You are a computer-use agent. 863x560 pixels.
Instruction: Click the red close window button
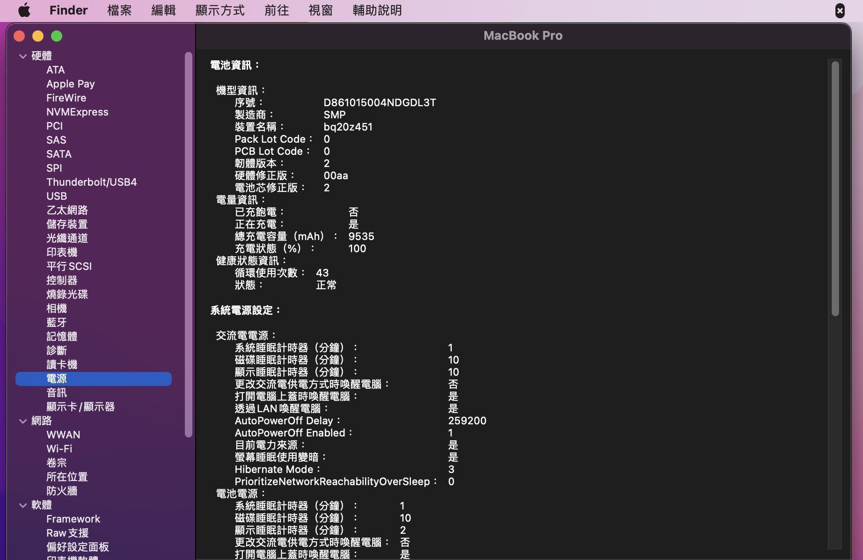[19, 36]
